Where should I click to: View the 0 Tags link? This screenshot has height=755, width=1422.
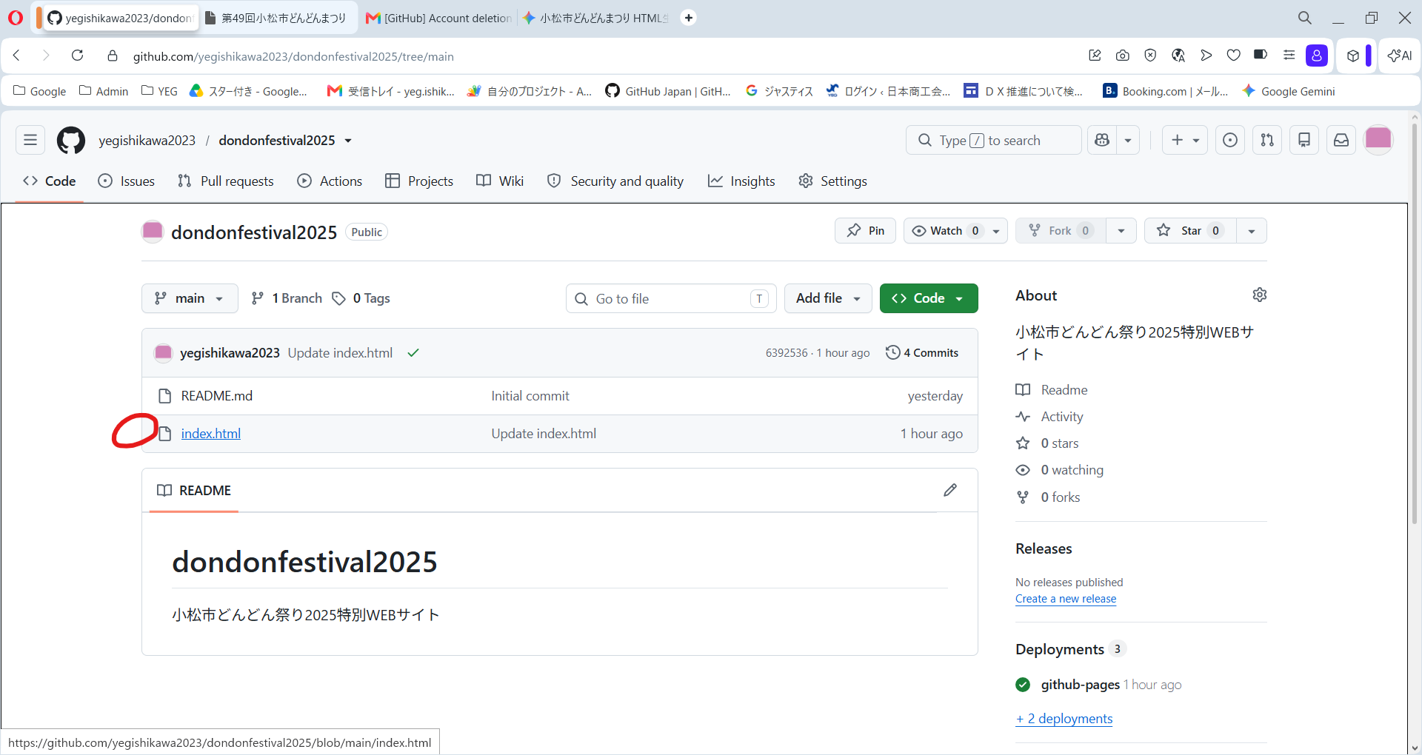coord(361,298)
